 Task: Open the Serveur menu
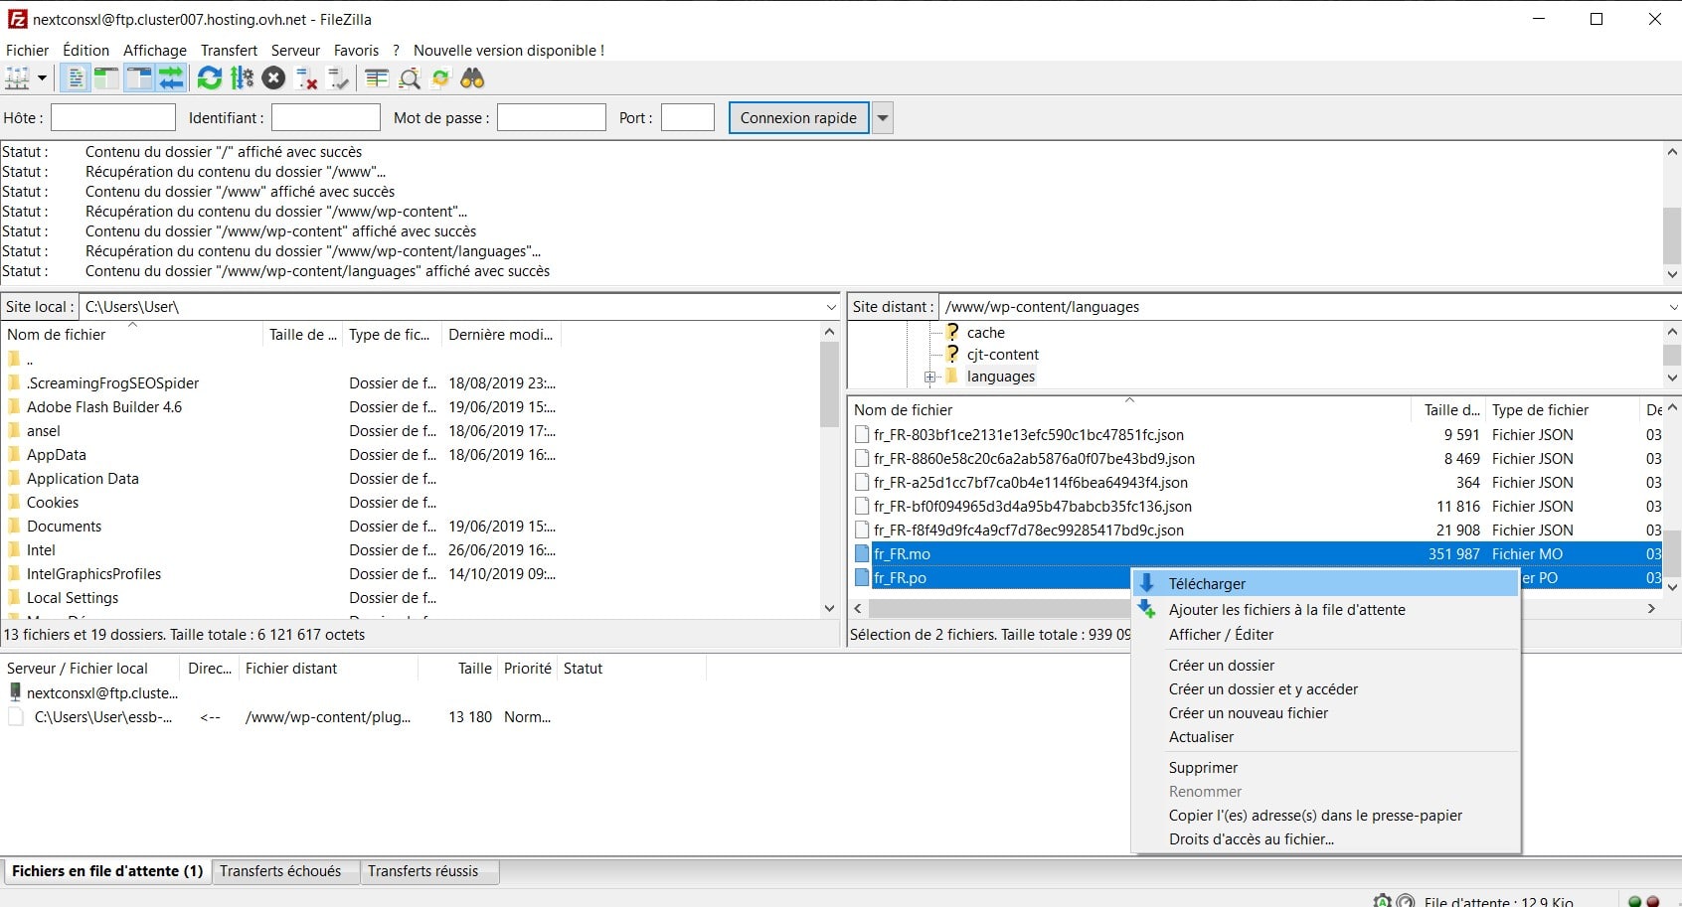click(x=295, y=50)
